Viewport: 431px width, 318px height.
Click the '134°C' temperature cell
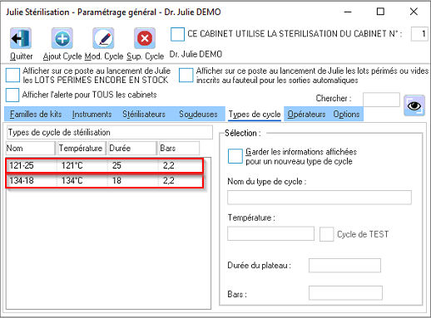[x=72, y=181]
